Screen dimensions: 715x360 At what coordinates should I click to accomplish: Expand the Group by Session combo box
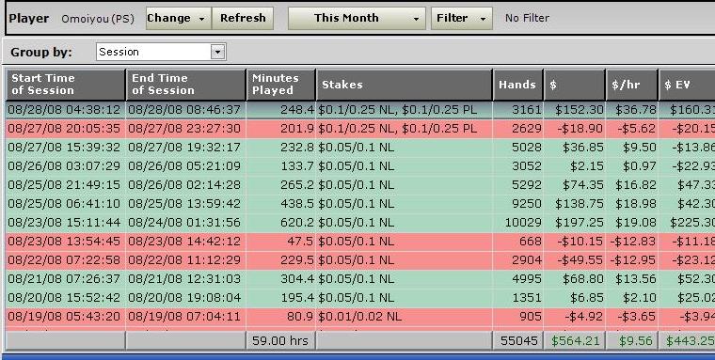(218, 52)
